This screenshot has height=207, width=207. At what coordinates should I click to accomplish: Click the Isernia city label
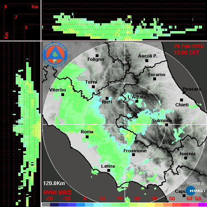click(188, 154)
